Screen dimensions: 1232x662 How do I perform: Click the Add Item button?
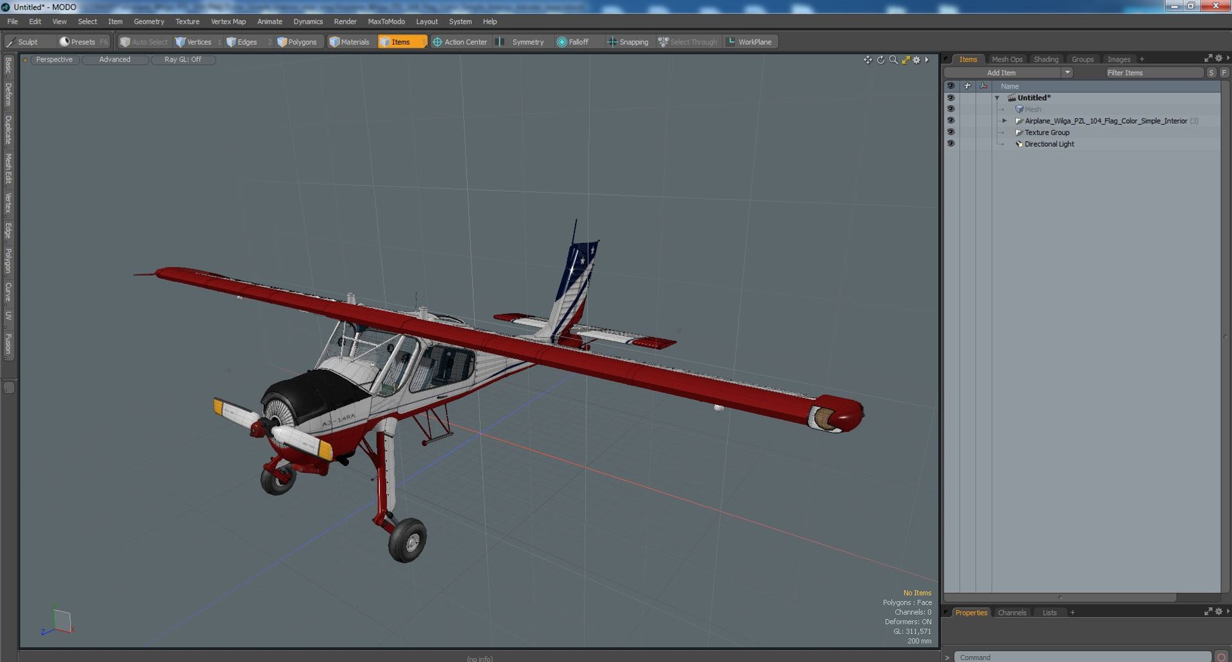1001,72
